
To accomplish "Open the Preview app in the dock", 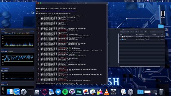I will click(x=51, y=92).
